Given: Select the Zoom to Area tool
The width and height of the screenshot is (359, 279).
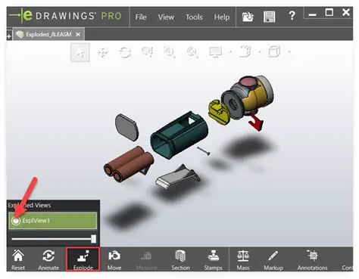Looking at the screenshot, I should click(x=169, y=52).
